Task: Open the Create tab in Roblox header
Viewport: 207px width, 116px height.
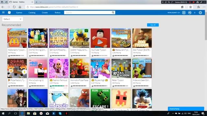Action: 45,13
